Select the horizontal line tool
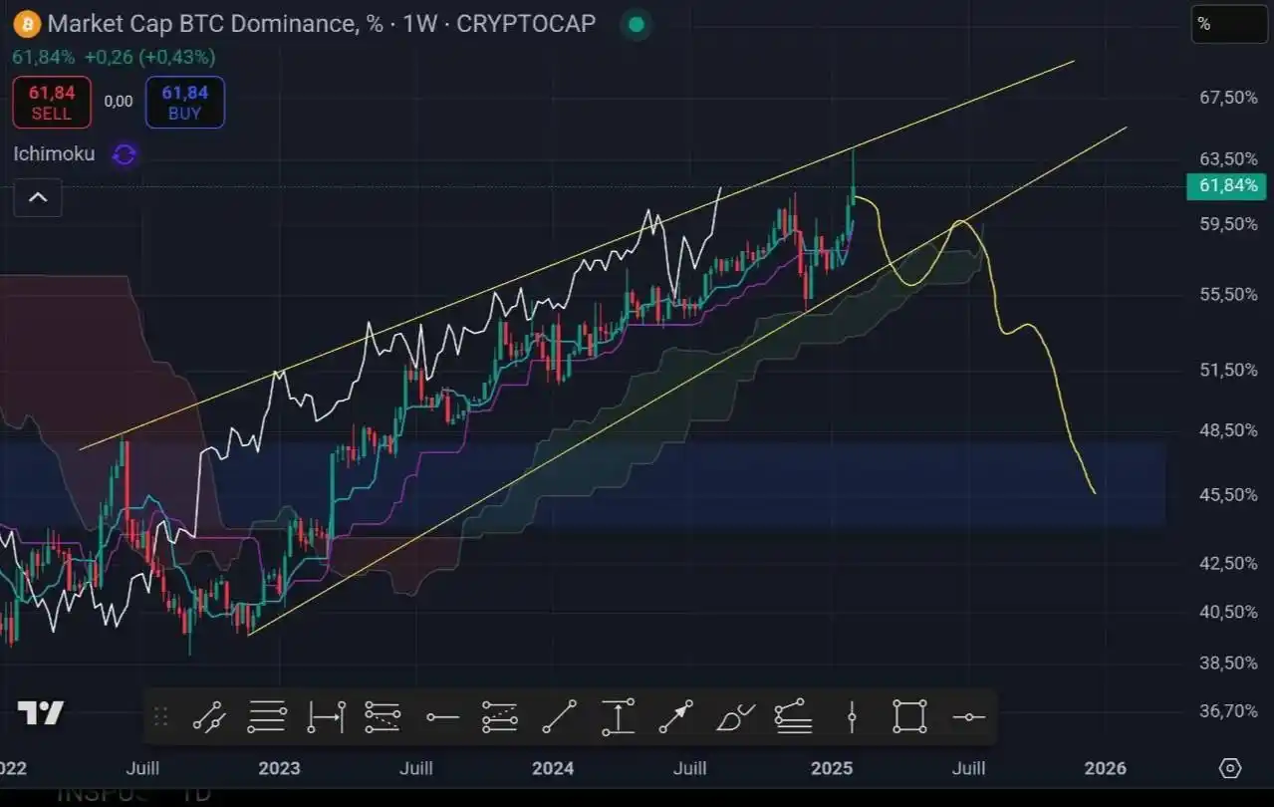 [968, 716]
